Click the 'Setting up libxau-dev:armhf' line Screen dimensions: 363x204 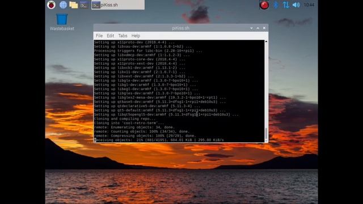click(142, 46)
